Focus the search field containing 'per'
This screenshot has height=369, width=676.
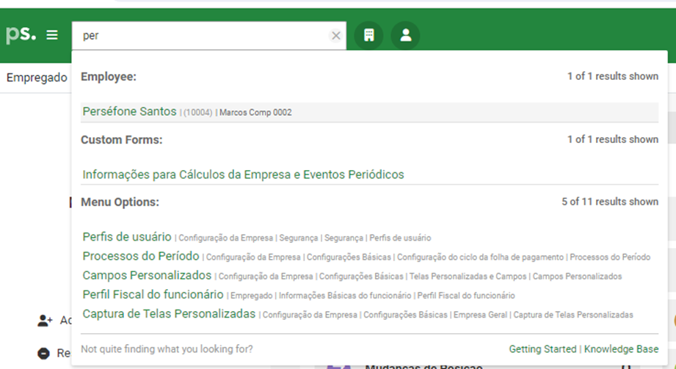point(202,35)
